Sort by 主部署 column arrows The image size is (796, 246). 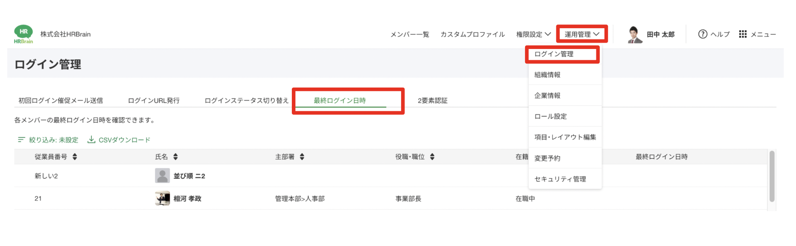(x=302, y=157)
